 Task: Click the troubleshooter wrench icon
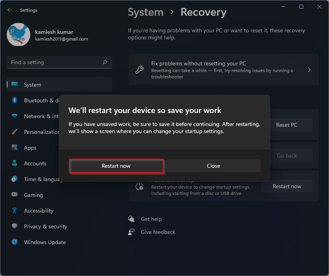click(x=140, y=69)
